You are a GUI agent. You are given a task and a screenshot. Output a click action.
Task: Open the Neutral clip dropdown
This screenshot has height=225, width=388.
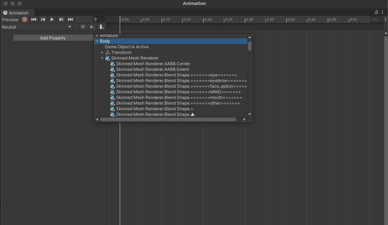(x=36, y=27)
